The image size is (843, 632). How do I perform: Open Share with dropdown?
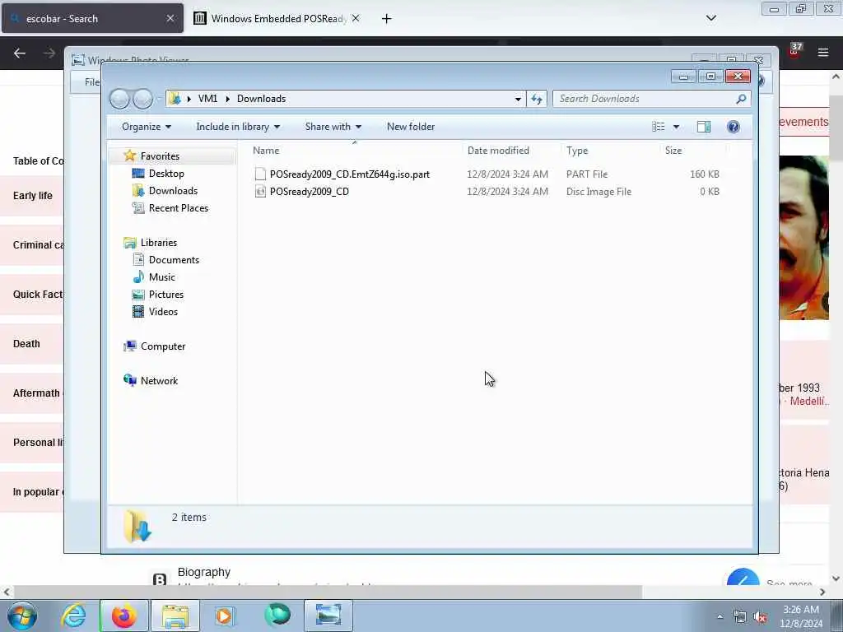(x=333, y=127)
